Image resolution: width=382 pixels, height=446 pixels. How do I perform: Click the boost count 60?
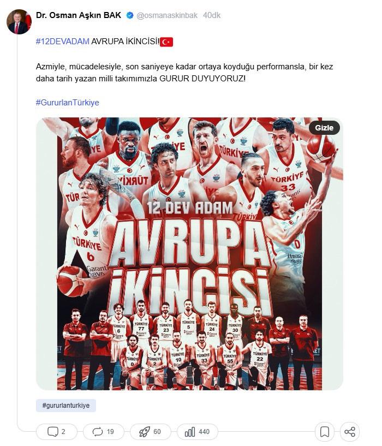tap(157, 432)
